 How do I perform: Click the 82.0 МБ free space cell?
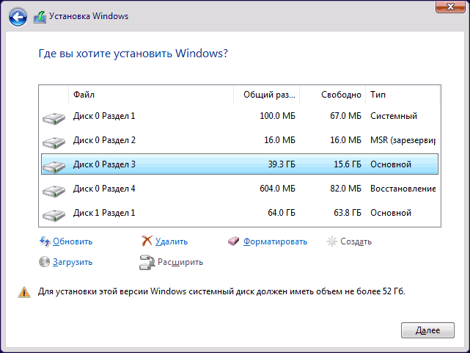(x=345, y=189)
